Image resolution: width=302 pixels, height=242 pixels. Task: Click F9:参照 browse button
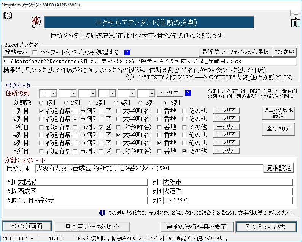(284, 52)
